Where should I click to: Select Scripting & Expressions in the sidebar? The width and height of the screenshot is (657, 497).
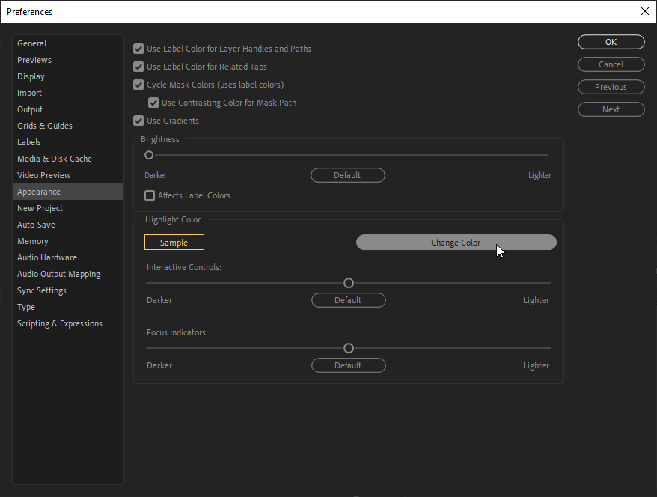60,323
